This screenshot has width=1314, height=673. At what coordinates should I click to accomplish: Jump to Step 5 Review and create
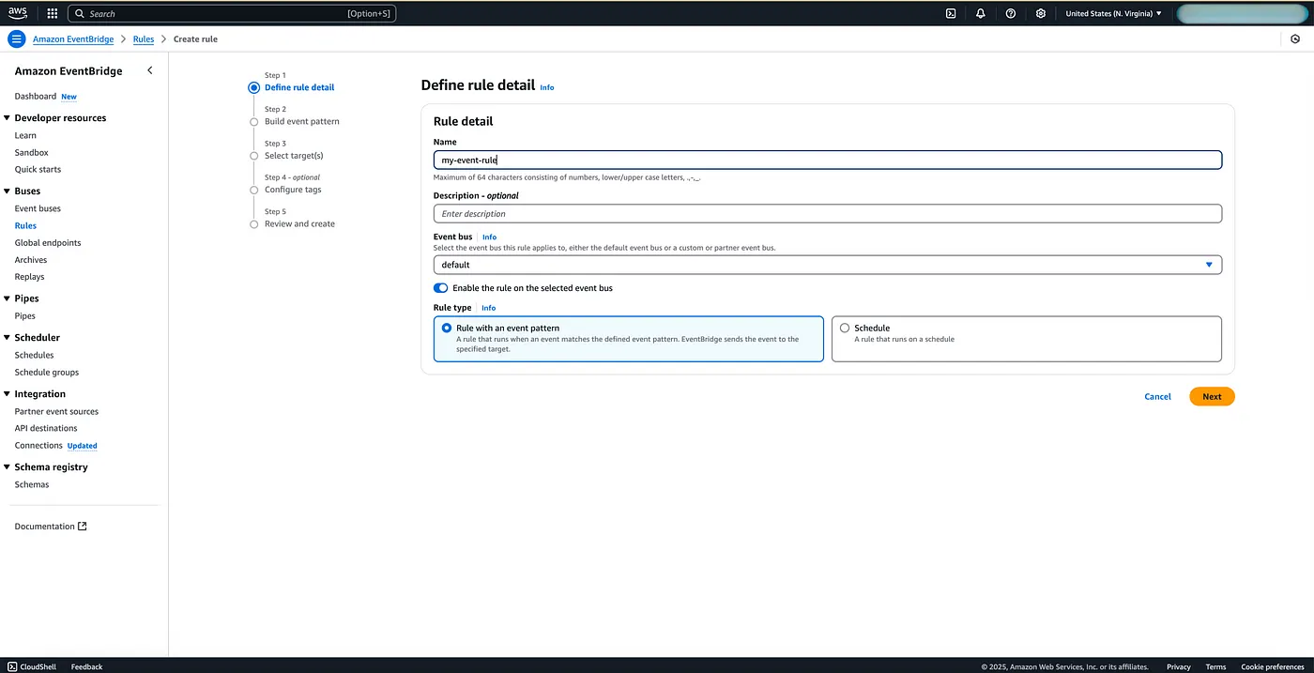pyautogui.click(x=299, y=223)
